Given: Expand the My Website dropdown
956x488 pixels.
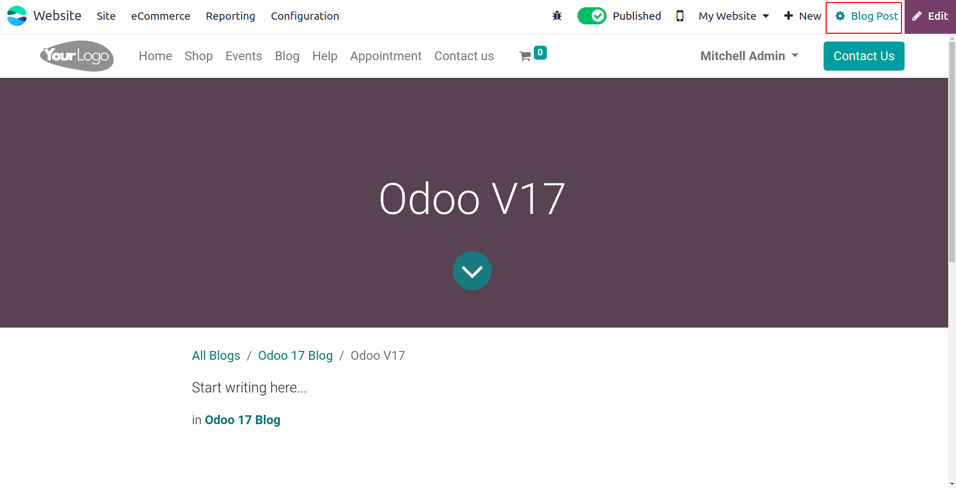Looking at the screenshot, I should pyautogui.click(x=734, y=16).
